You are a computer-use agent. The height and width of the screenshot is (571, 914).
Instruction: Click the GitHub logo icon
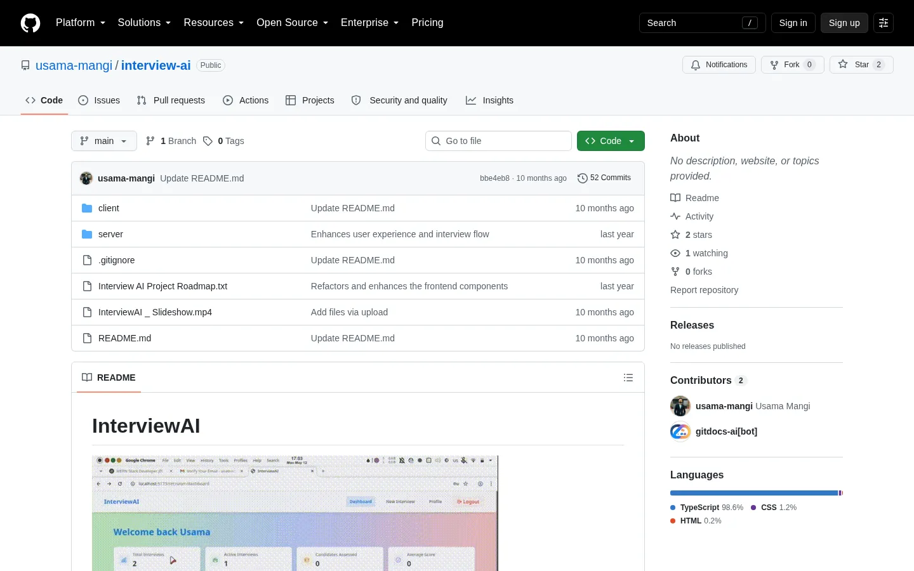pos(30,23)
